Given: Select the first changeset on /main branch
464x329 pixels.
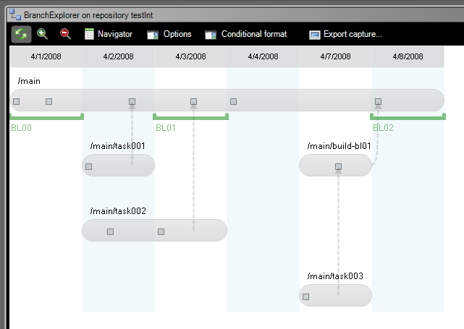Looking at the screenshot, I should click(16, 102).
